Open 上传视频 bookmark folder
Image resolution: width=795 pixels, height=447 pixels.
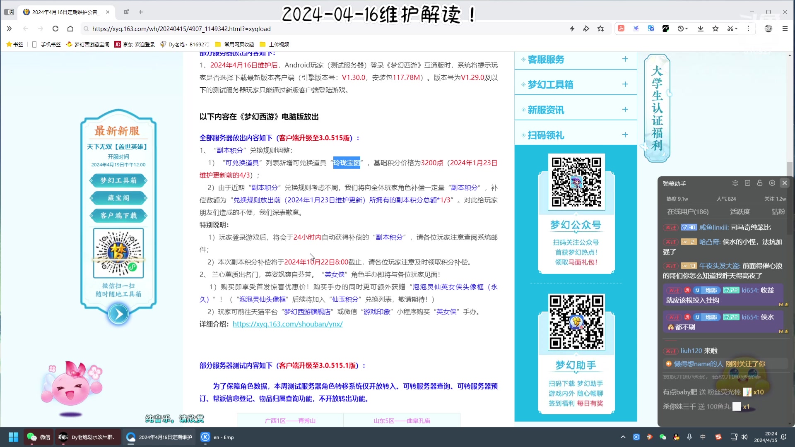click(x=274, y=44)
